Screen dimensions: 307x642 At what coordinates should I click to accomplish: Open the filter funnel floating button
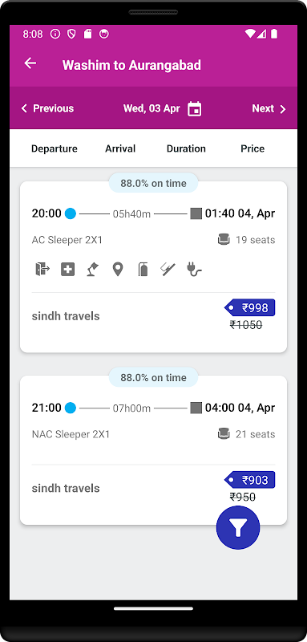pyautogui.click(x=238, y=528)
